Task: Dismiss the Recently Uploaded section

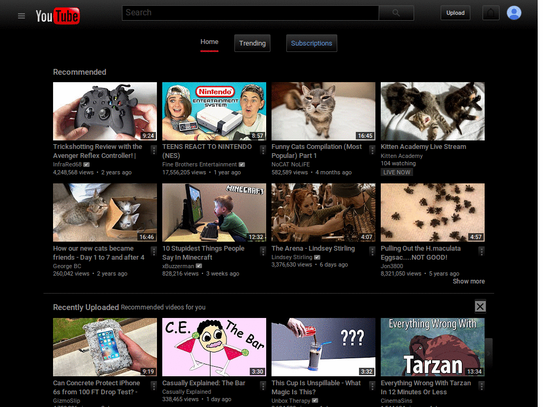Action: [x=480, y=306]
